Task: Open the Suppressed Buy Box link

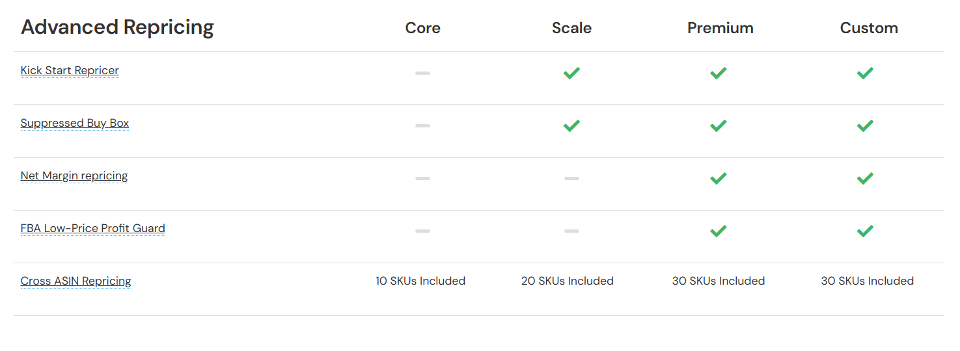Action: (x=75, y=123)
